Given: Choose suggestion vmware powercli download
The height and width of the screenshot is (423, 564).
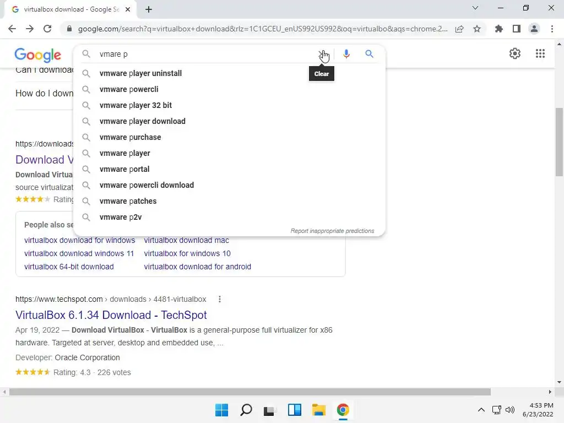Looking at the screenshot, I should click(x=229, y=185).
